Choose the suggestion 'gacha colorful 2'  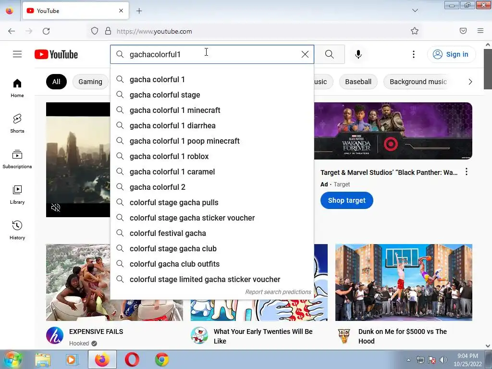(x=212, y=187)
